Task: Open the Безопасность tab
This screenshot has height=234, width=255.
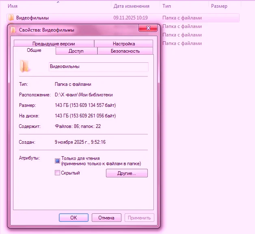Action: 125,51
